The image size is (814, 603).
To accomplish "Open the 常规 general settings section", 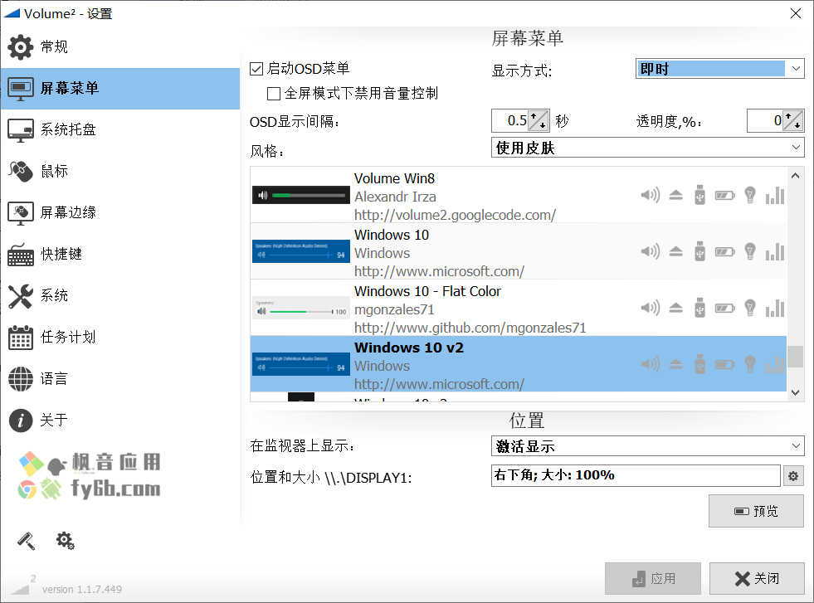I will [120, 46].
